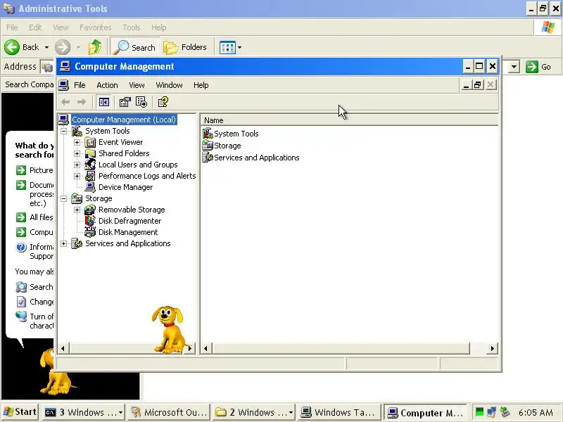Screen dimensions: 563x422
Task: Open the Address bar dropdown arrow
Action: click(514, 67)
